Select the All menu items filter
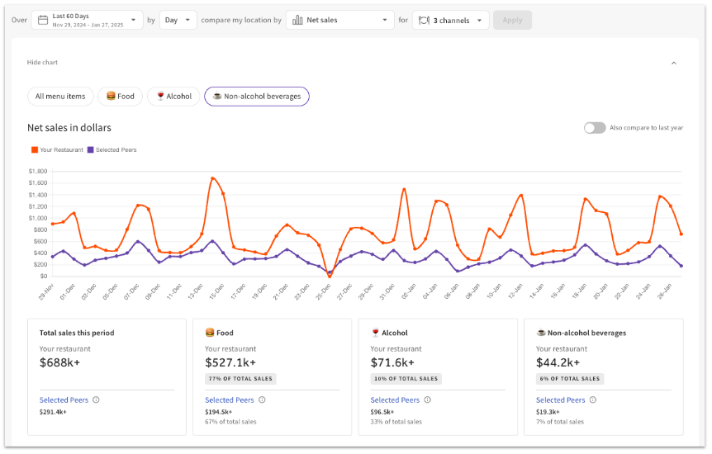The image size is (712, 454). click(60, 97)
